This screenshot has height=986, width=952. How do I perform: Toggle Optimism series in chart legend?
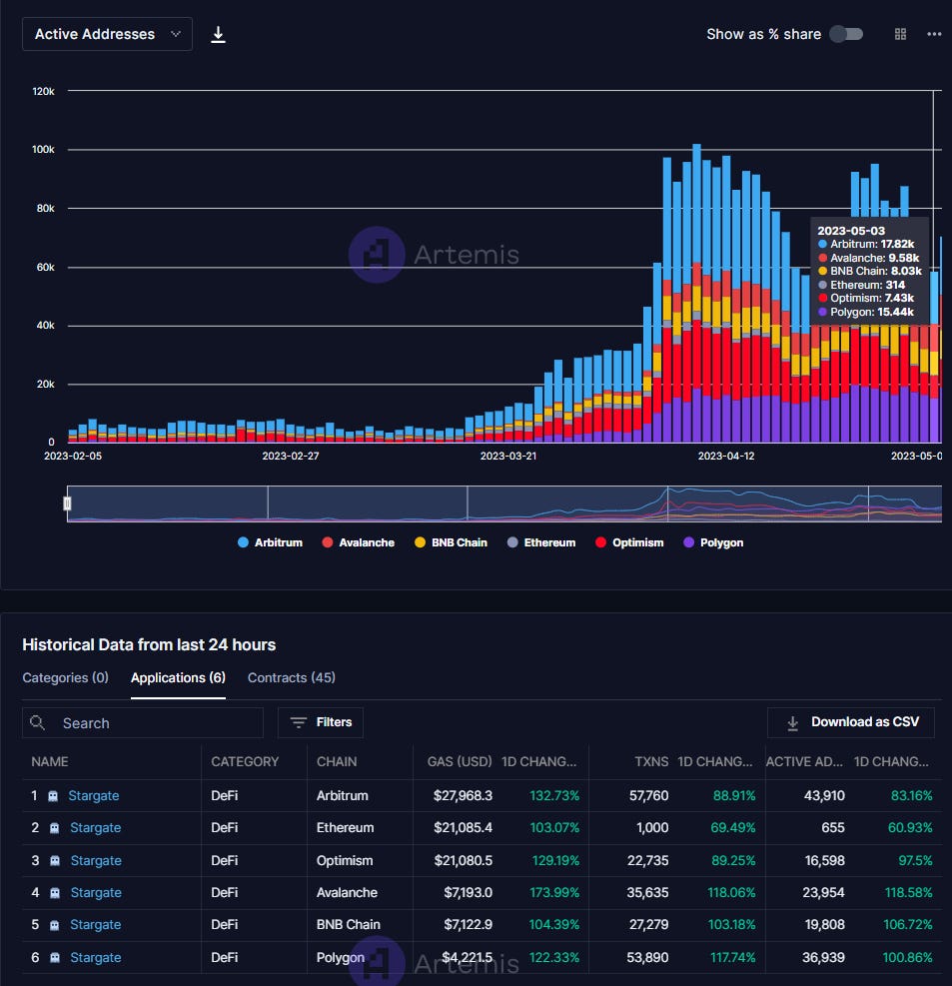tap(629, 542)
